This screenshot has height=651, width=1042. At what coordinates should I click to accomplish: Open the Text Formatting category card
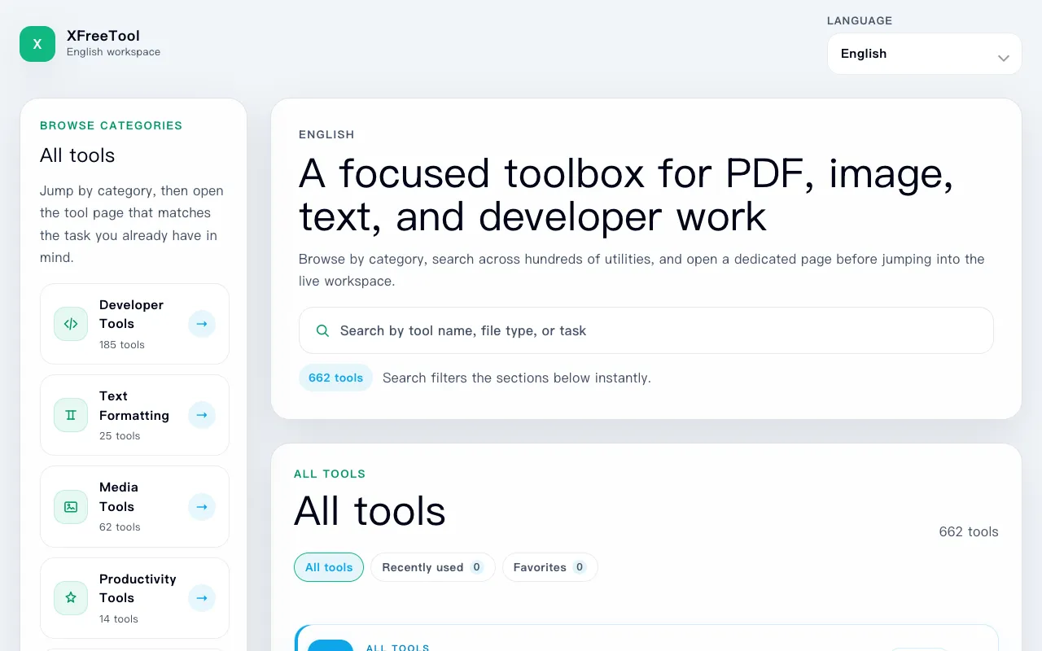134,415
